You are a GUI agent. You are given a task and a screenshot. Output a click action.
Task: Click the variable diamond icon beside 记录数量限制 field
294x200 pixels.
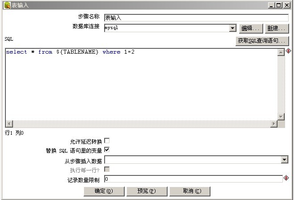pos(286,178)
